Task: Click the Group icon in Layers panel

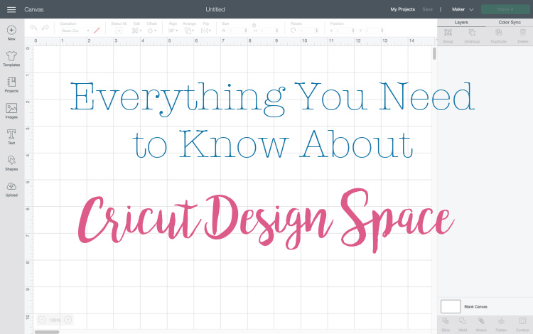Action: pyautogui.click(x=448, y=33)
